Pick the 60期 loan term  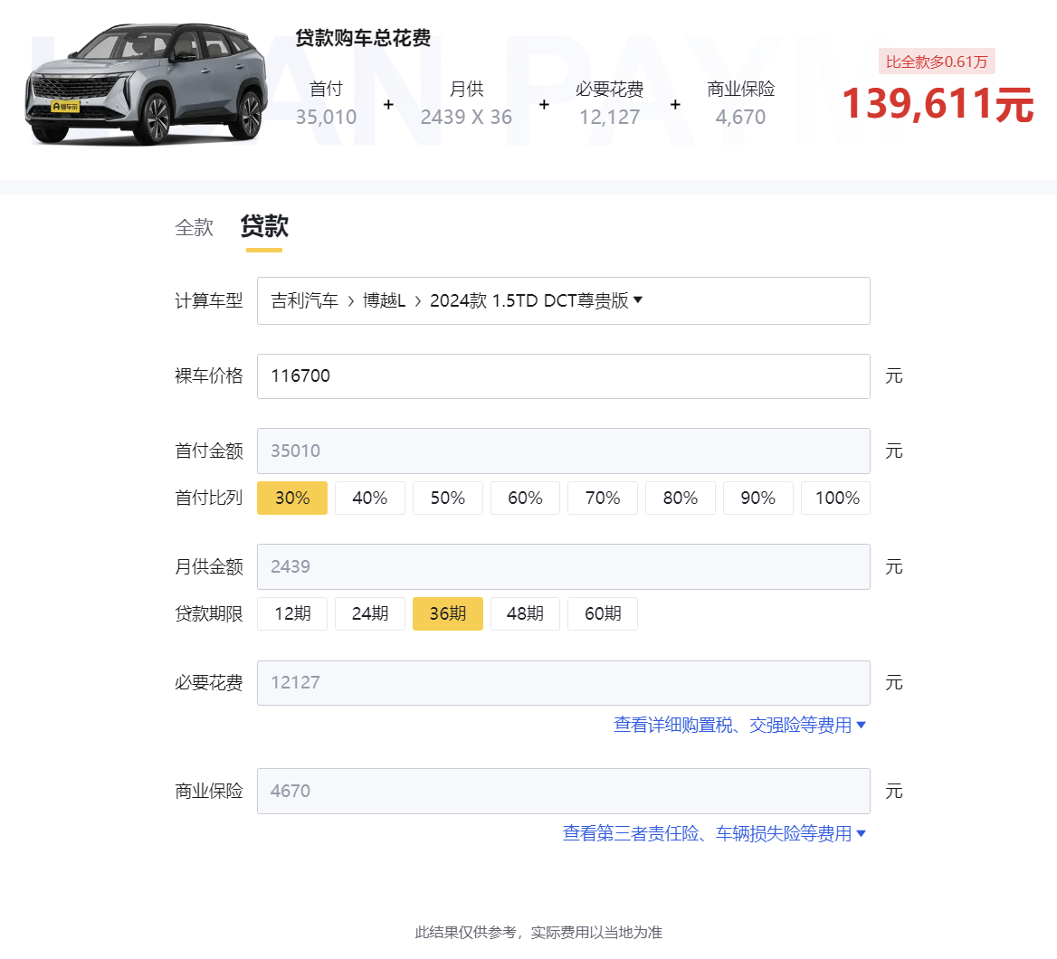602,614
